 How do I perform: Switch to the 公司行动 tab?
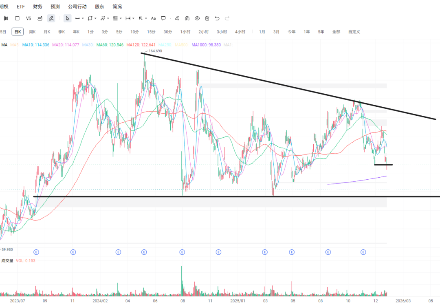click(x=77, y=7)
